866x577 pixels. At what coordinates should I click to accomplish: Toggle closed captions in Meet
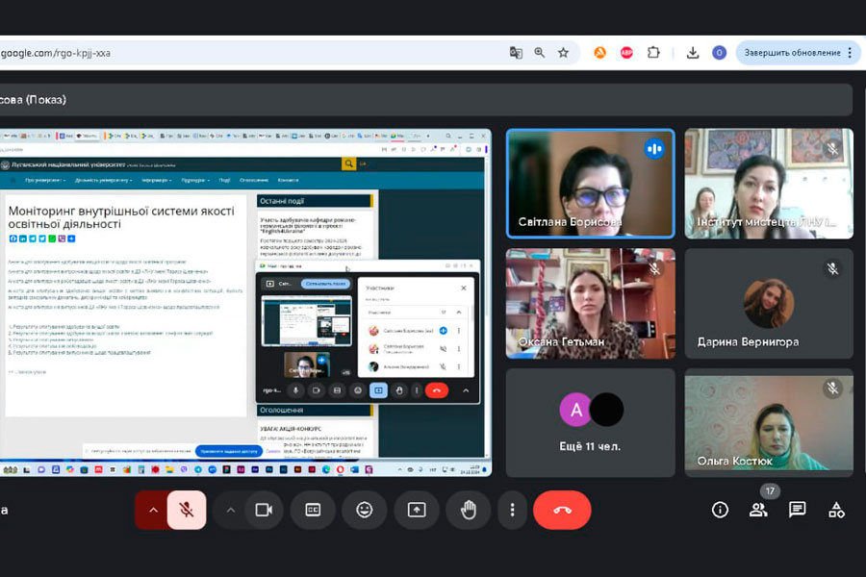click(x=313, y=510)
